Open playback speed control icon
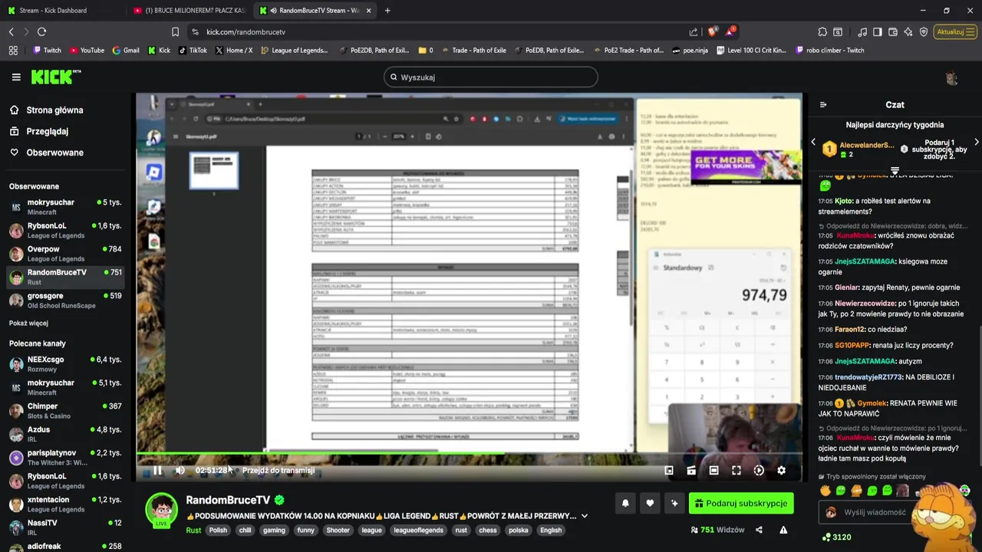Viewport: 982px width, 552px height. [x=759, y=471]
